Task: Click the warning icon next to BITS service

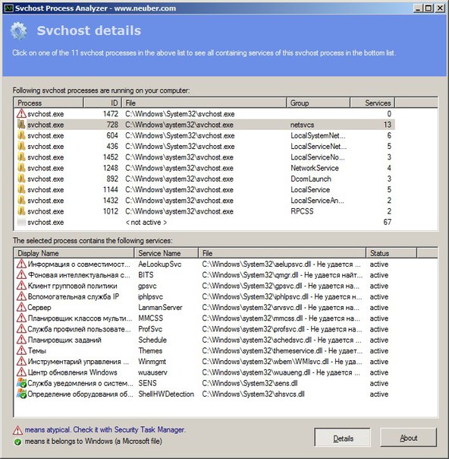Action: pyautogui.click(x=21, y=275)
